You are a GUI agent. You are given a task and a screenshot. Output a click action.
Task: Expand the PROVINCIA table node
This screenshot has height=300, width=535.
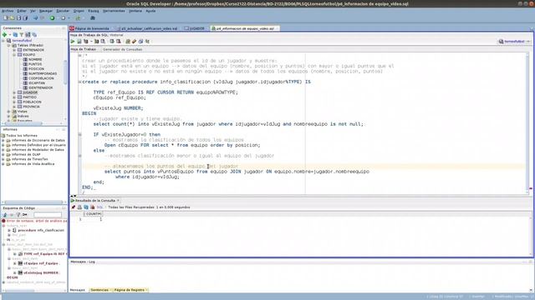point(14,107)
